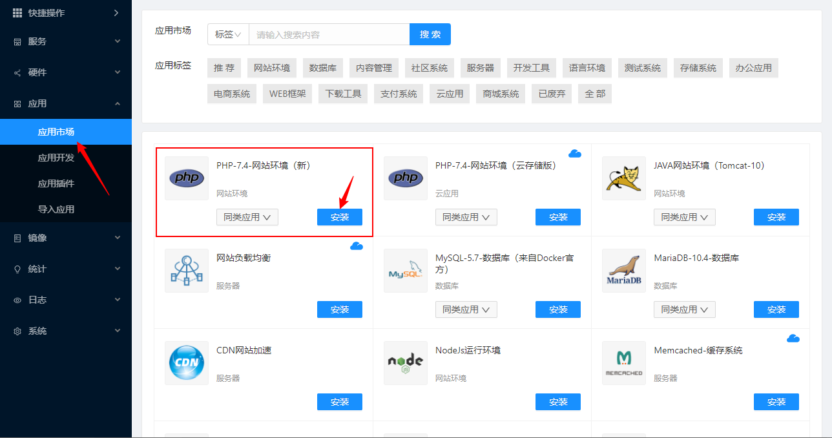Screen dimensions: 832x438
Task: Show all apps with 全部 tag
Action: (x=595, y=94)
